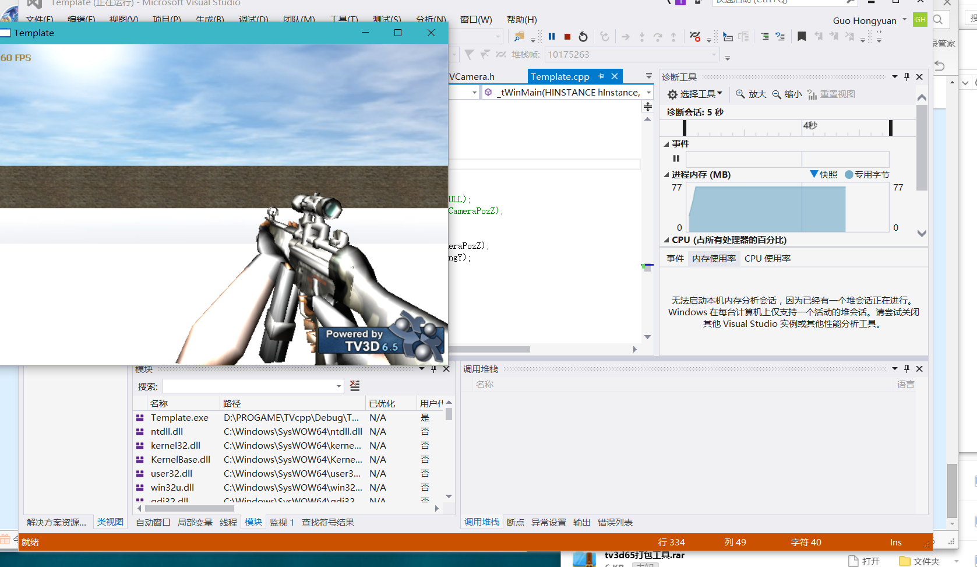Close the Template.cpp tab
Screen dimensions: 977x567
615,76
